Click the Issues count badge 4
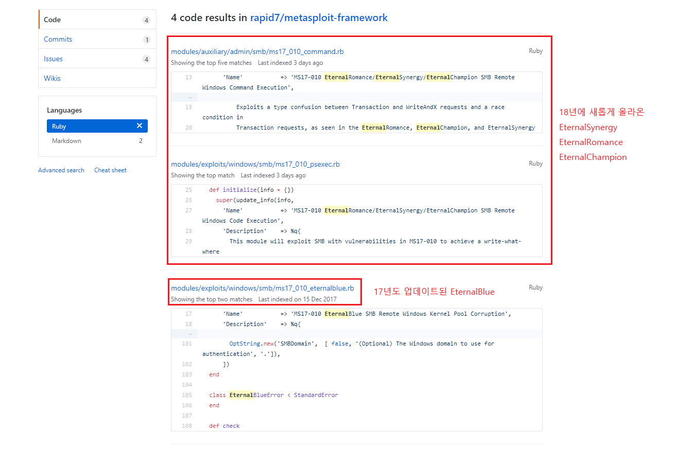This screenshot has width=695, height=451. [x=146, y=59]
